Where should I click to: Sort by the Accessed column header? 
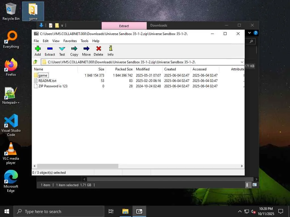coord(205,69)
